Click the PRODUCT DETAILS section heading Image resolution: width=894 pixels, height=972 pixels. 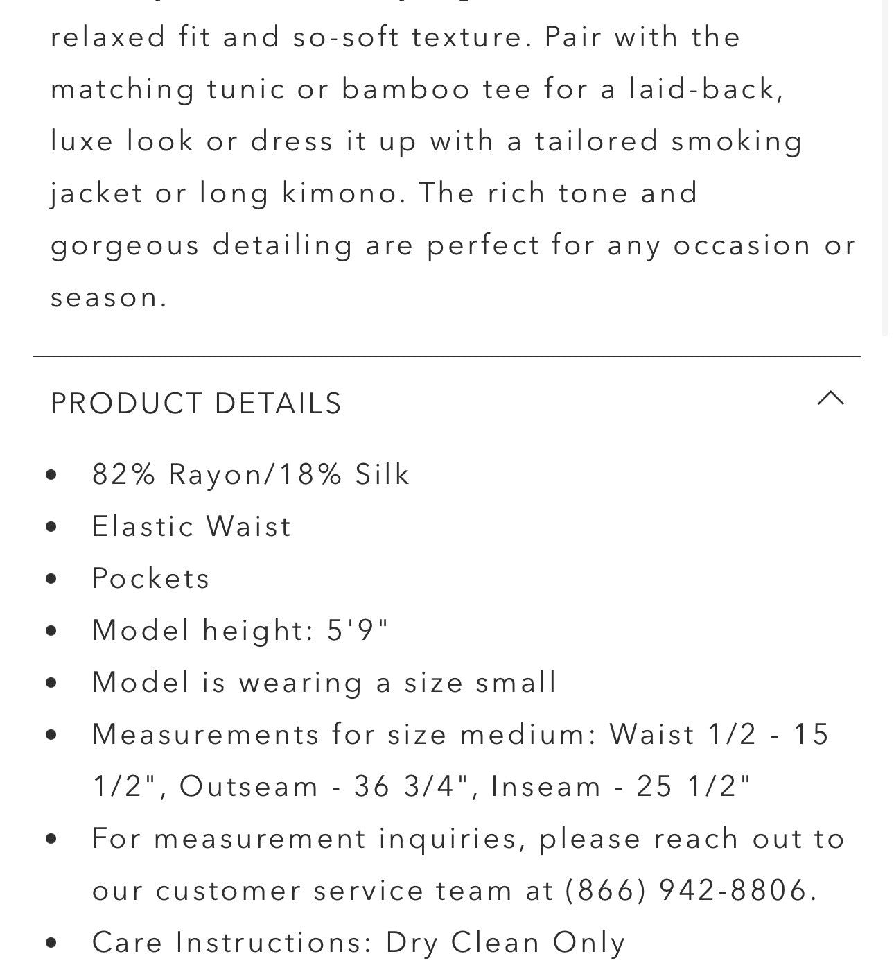[x=196, y=403]
